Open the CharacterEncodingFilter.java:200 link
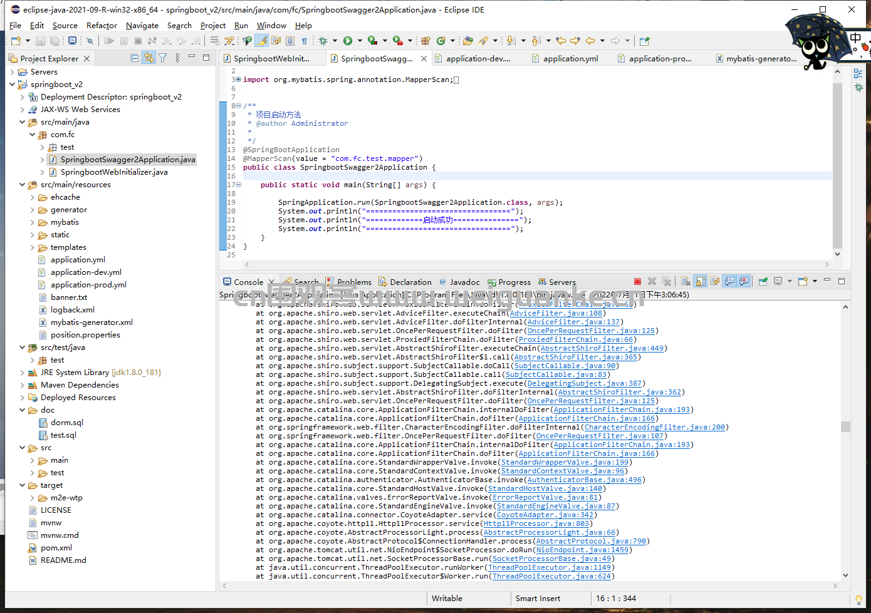This screenshot has width=871, height=613. tap(655, 427)
